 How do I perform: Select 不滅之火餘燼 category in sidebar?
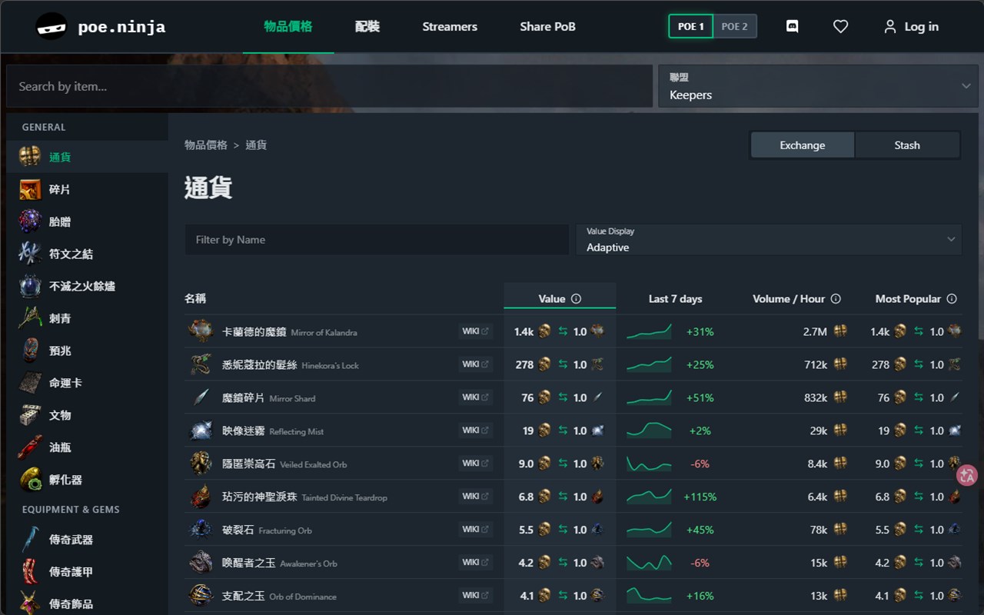[x=87, y=286]
